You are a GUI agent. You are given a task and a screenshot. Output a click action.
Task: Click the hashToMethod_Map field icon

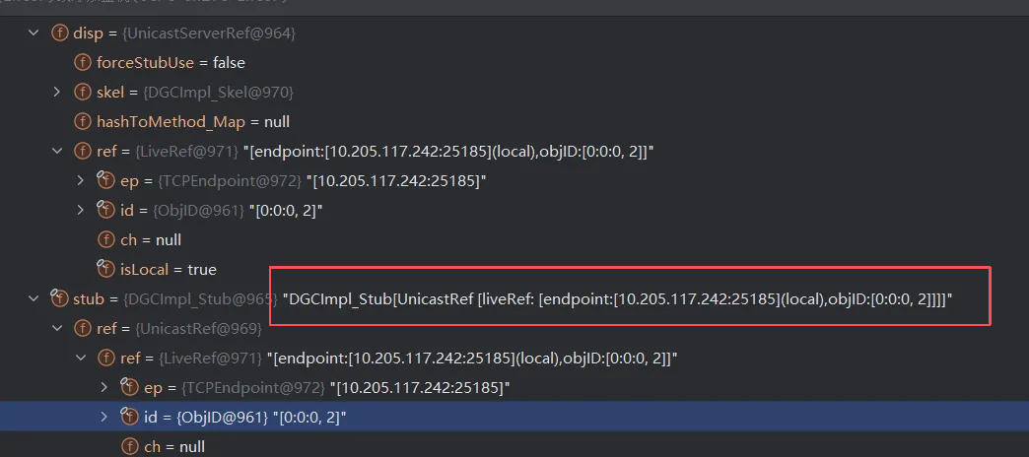pos(83,122)
